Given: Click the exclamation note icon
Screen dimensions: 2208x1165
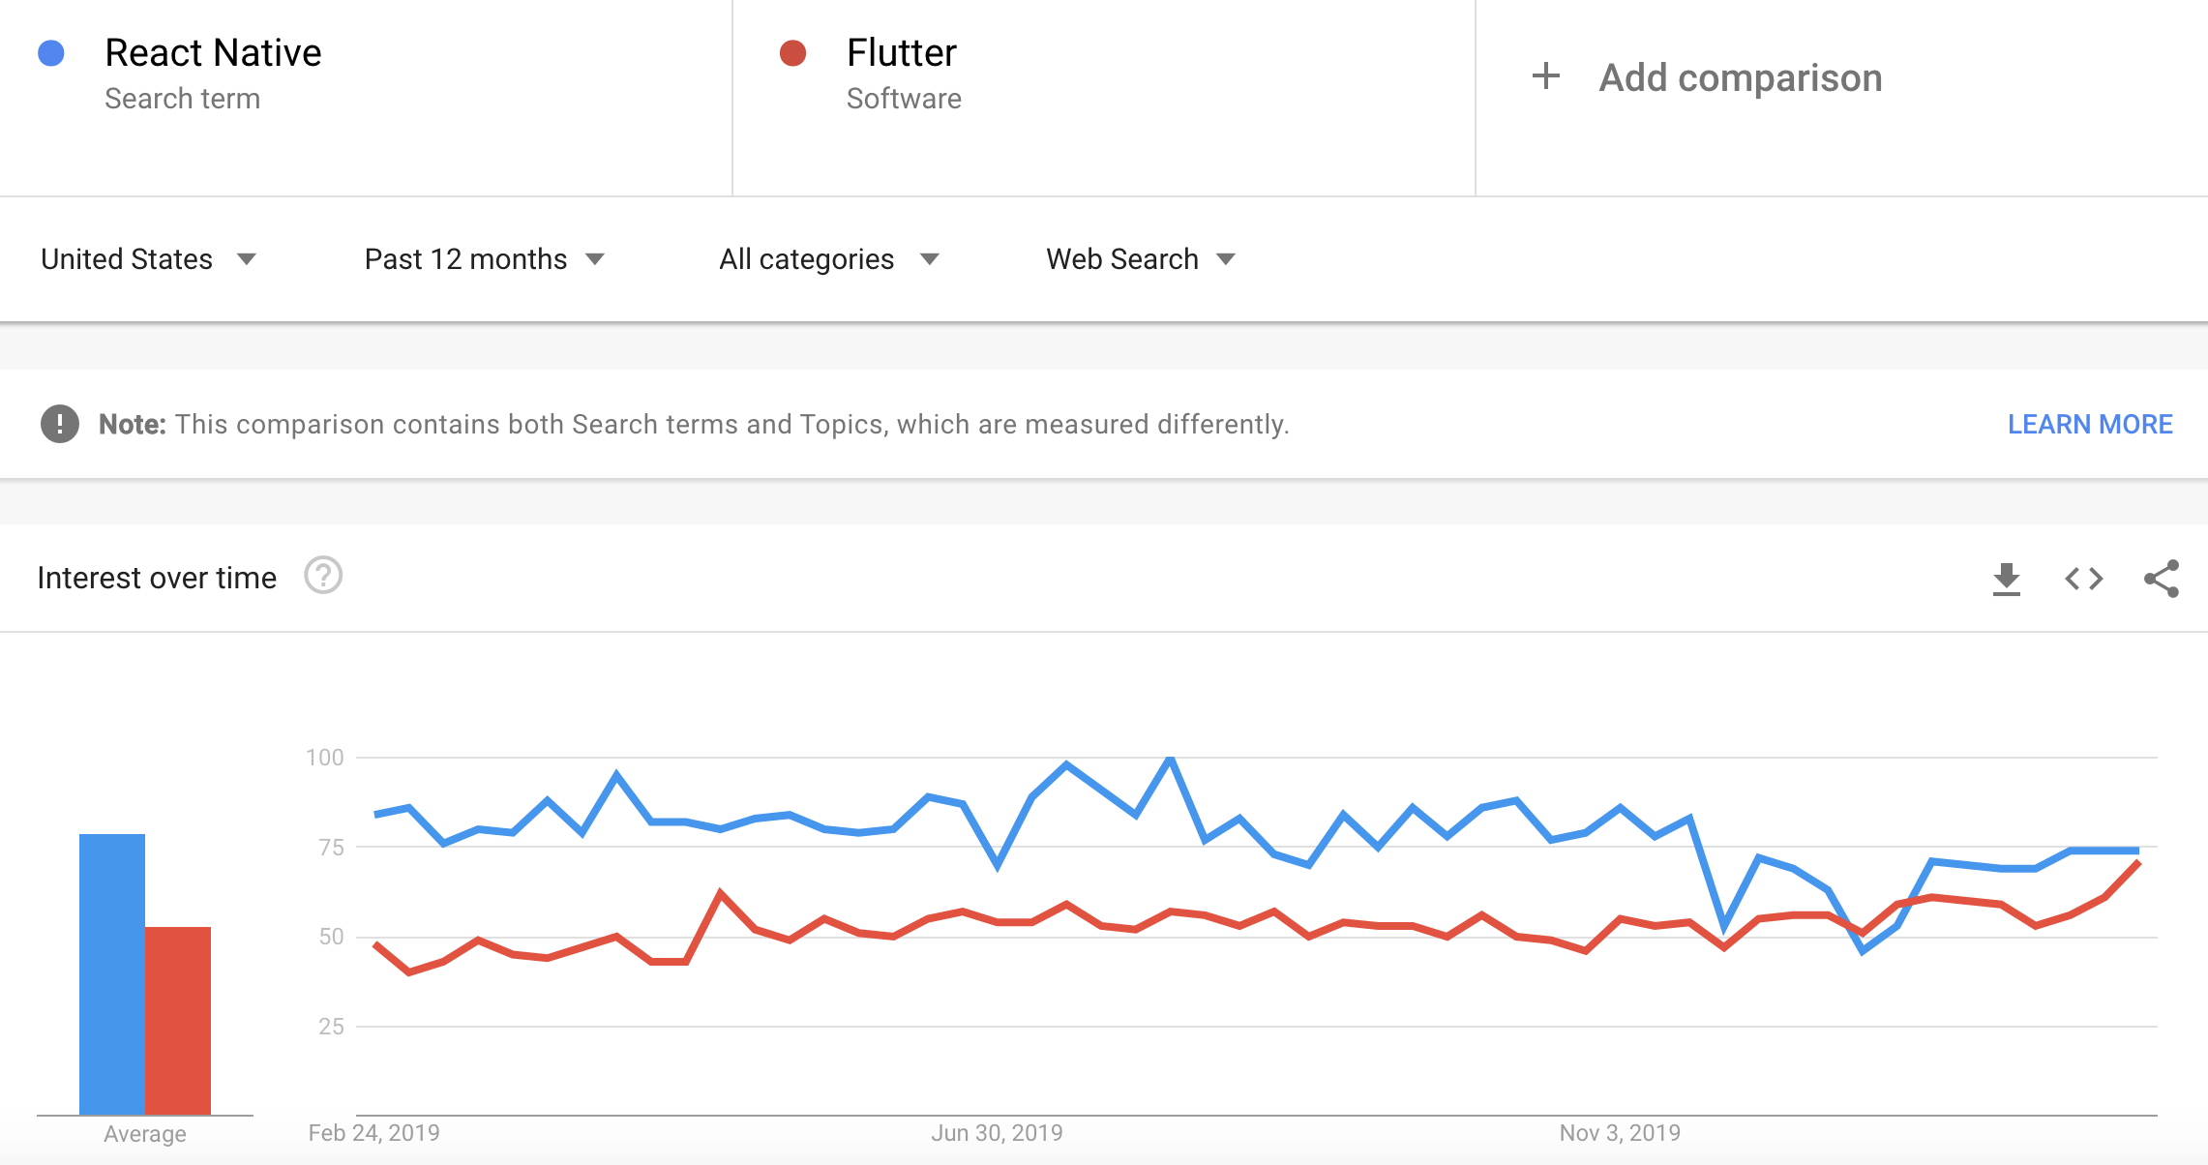Looking at the screenshot, I should 60,424.
